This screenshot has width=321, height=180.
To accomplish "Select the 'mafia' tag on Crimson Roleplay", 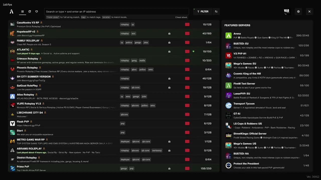I will coord(142,60).
